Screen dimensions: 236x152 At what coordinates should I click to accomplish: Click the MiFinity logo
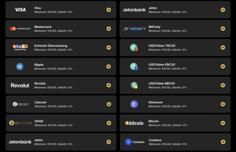coord(134,29)
